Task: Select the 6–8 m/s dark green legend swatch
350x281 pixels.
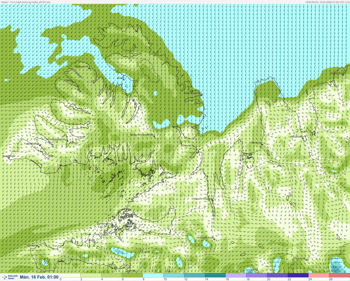Action: click(x=133, y=275)
